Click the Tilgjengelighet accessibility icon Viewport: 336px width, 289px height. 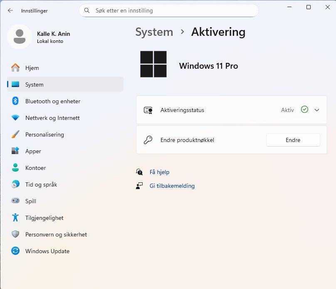click(15, 217)
